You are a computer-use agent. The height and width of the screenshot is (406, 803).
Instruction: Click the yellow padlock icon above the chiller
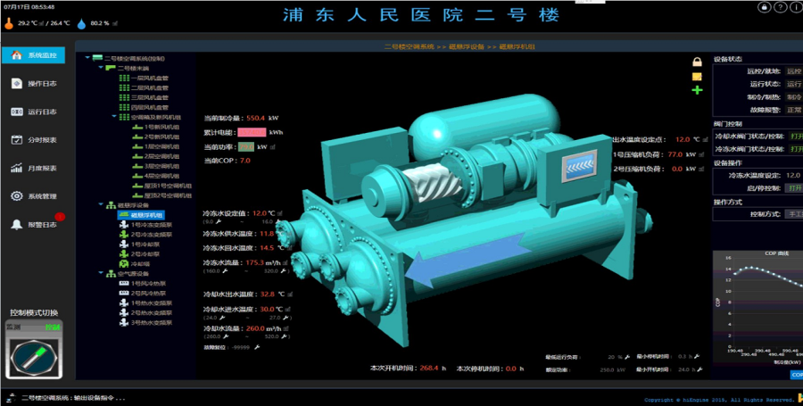point(698,62)
